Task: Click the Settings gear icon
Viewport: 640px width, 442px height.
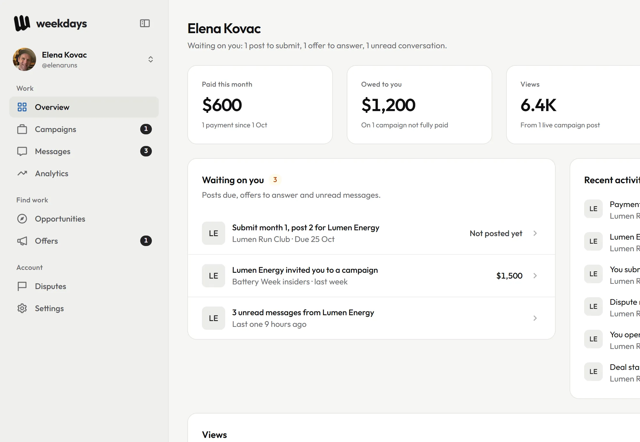Action: point(22,308)
